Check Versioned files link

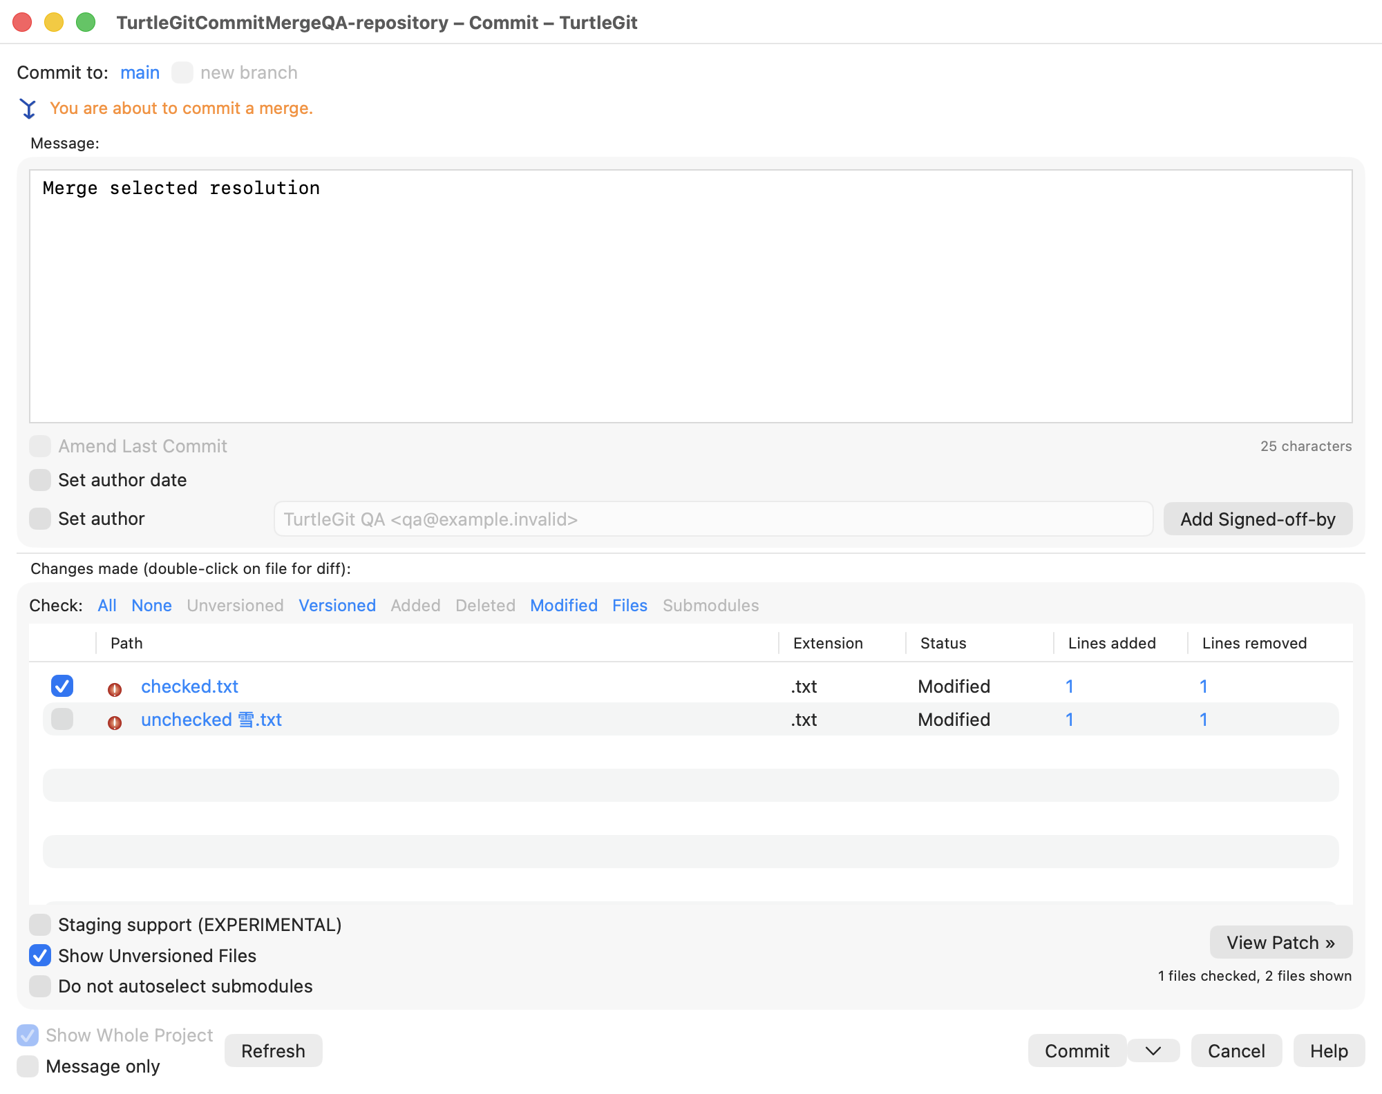click(337, 606)
